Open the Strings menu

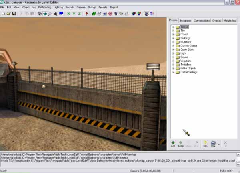tap(92, 7)
